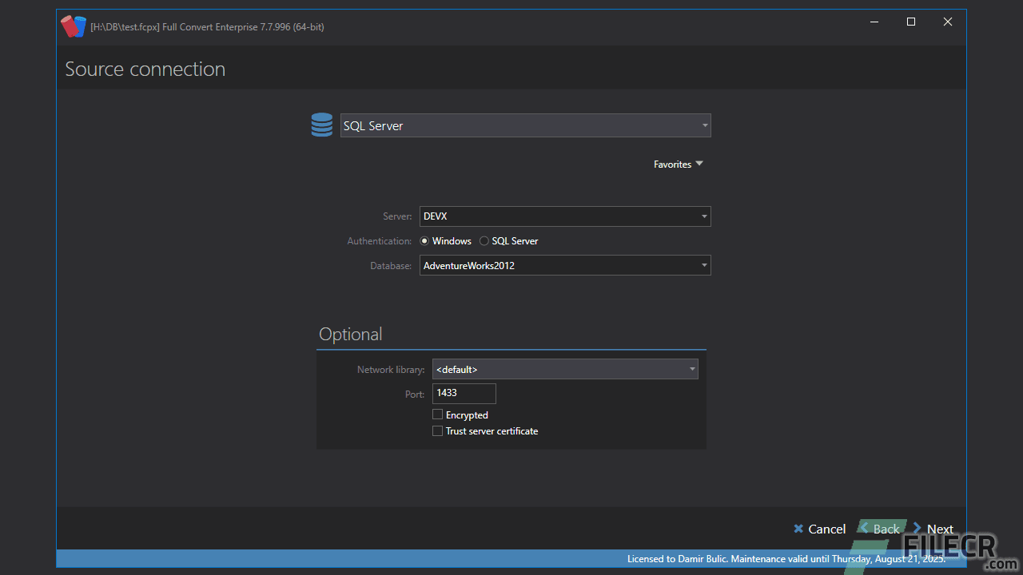Select the SQL Server authentication radio button
This screenshot has height=575, width=1023.
click(484, 240)
